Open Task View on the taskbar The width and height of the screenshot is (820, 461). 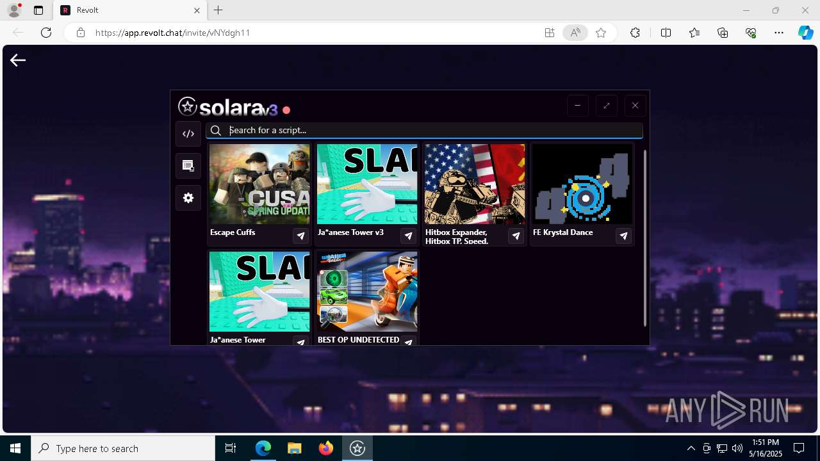coord(231,448)
